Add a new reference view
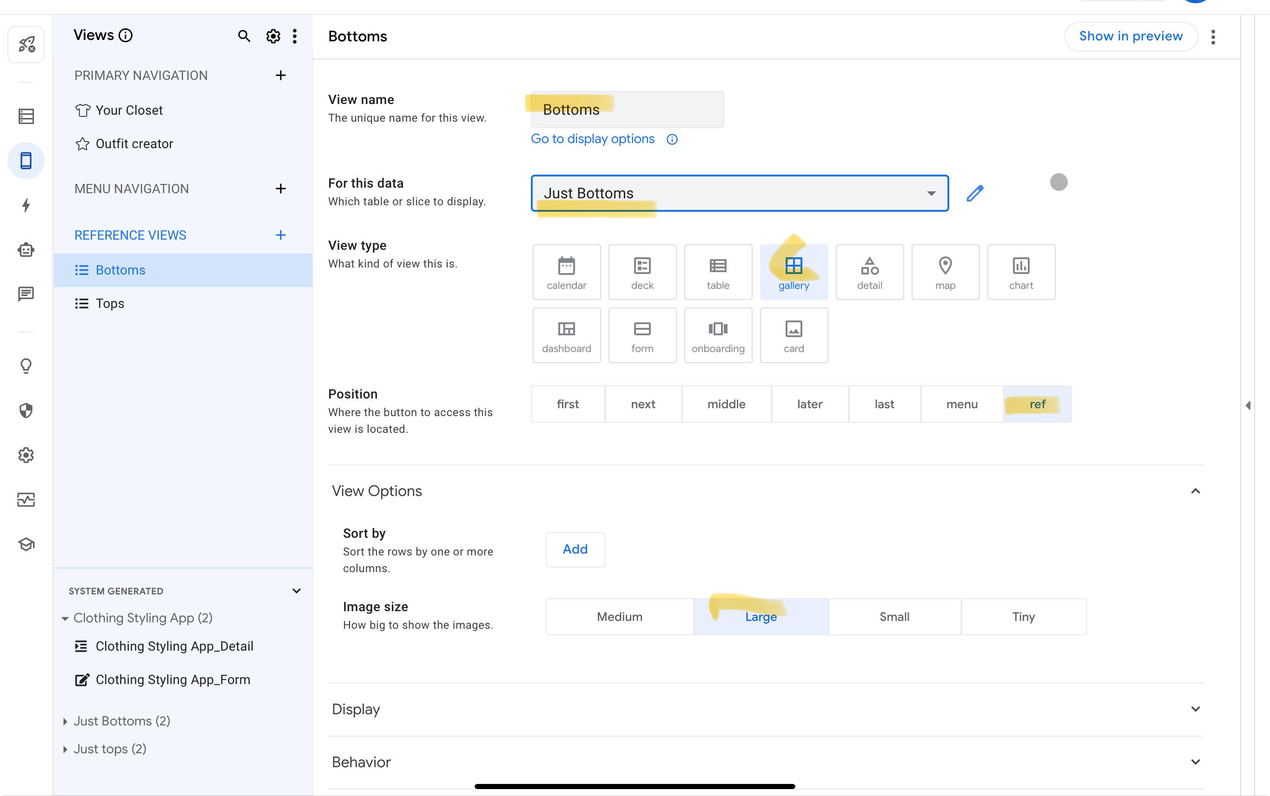This screenshot has width=1270, height=796. pyautogui.click(x=281, y=235)
